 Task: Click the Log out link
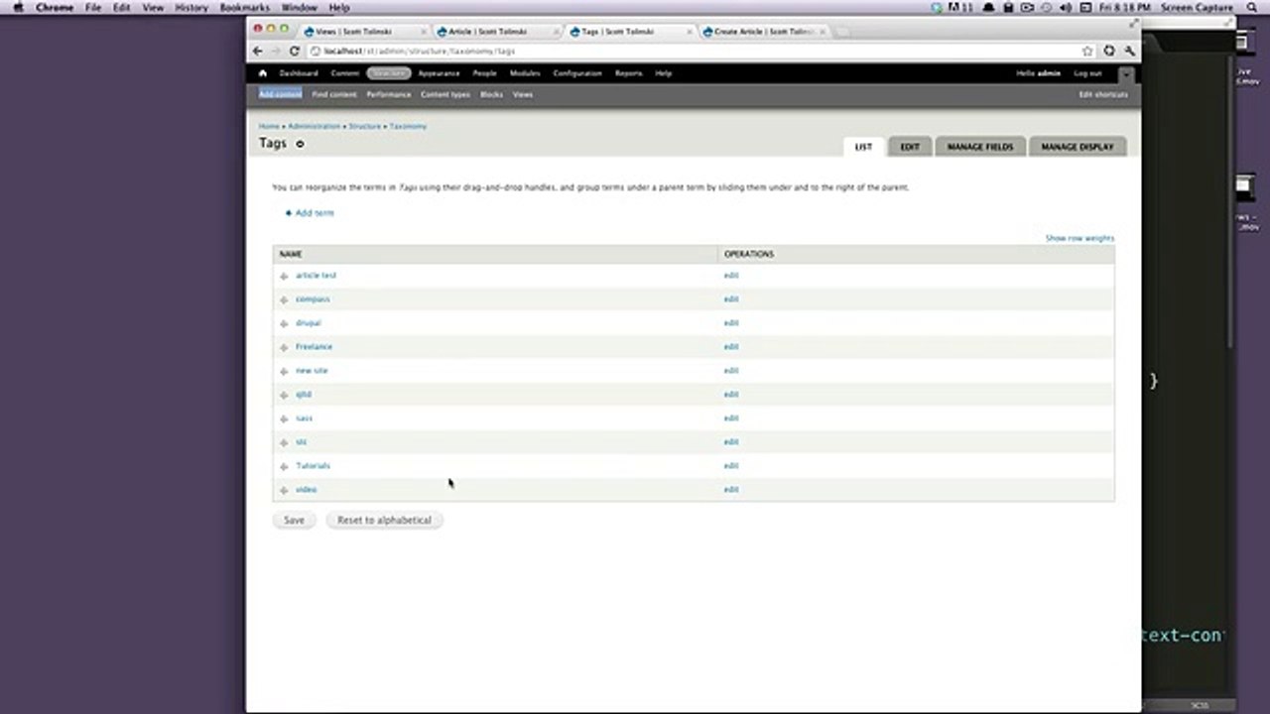1087,73
